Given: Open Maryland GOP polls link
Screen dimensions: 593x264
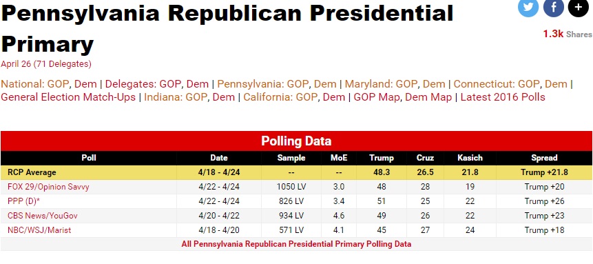Looking at the screenshot, I should (x=405, y=83).
